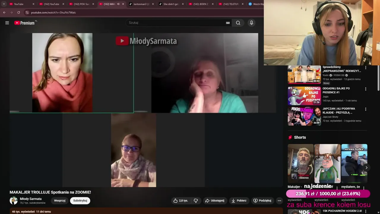Click the donation goal progress bar

click(328, 194)
